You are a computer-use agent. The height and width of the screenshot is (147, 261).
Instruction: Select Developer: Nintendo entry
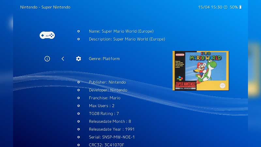(108, 90)
